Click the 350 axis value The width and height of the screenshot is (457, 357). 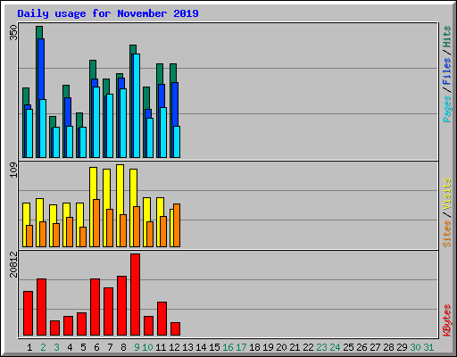pyautogui.click(x=13, y=32)
